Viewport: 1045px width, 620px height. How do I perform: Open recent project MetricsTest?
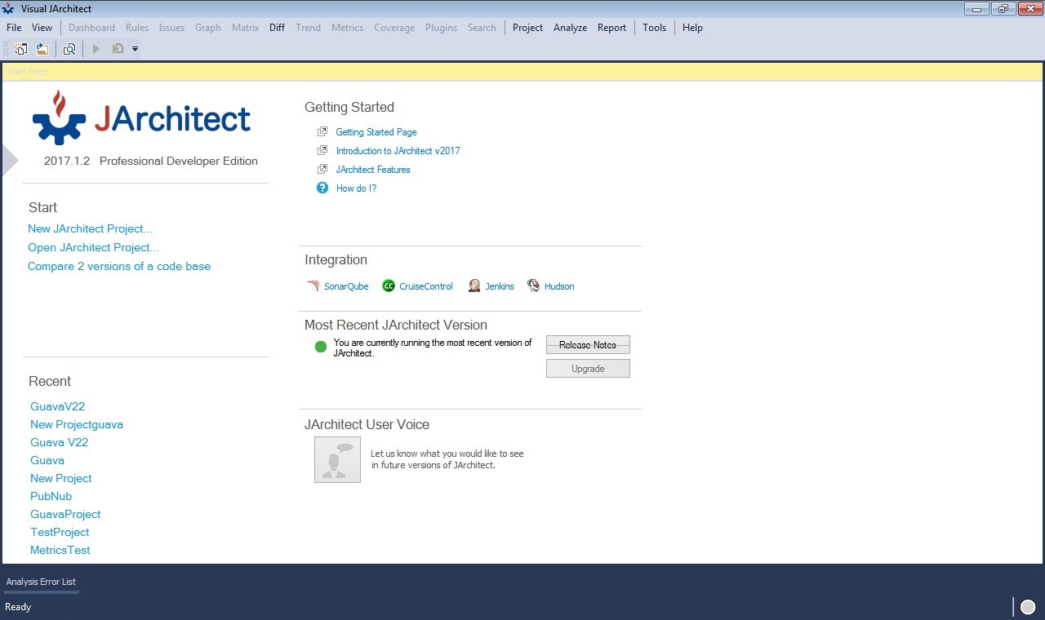tap(60, 550)
